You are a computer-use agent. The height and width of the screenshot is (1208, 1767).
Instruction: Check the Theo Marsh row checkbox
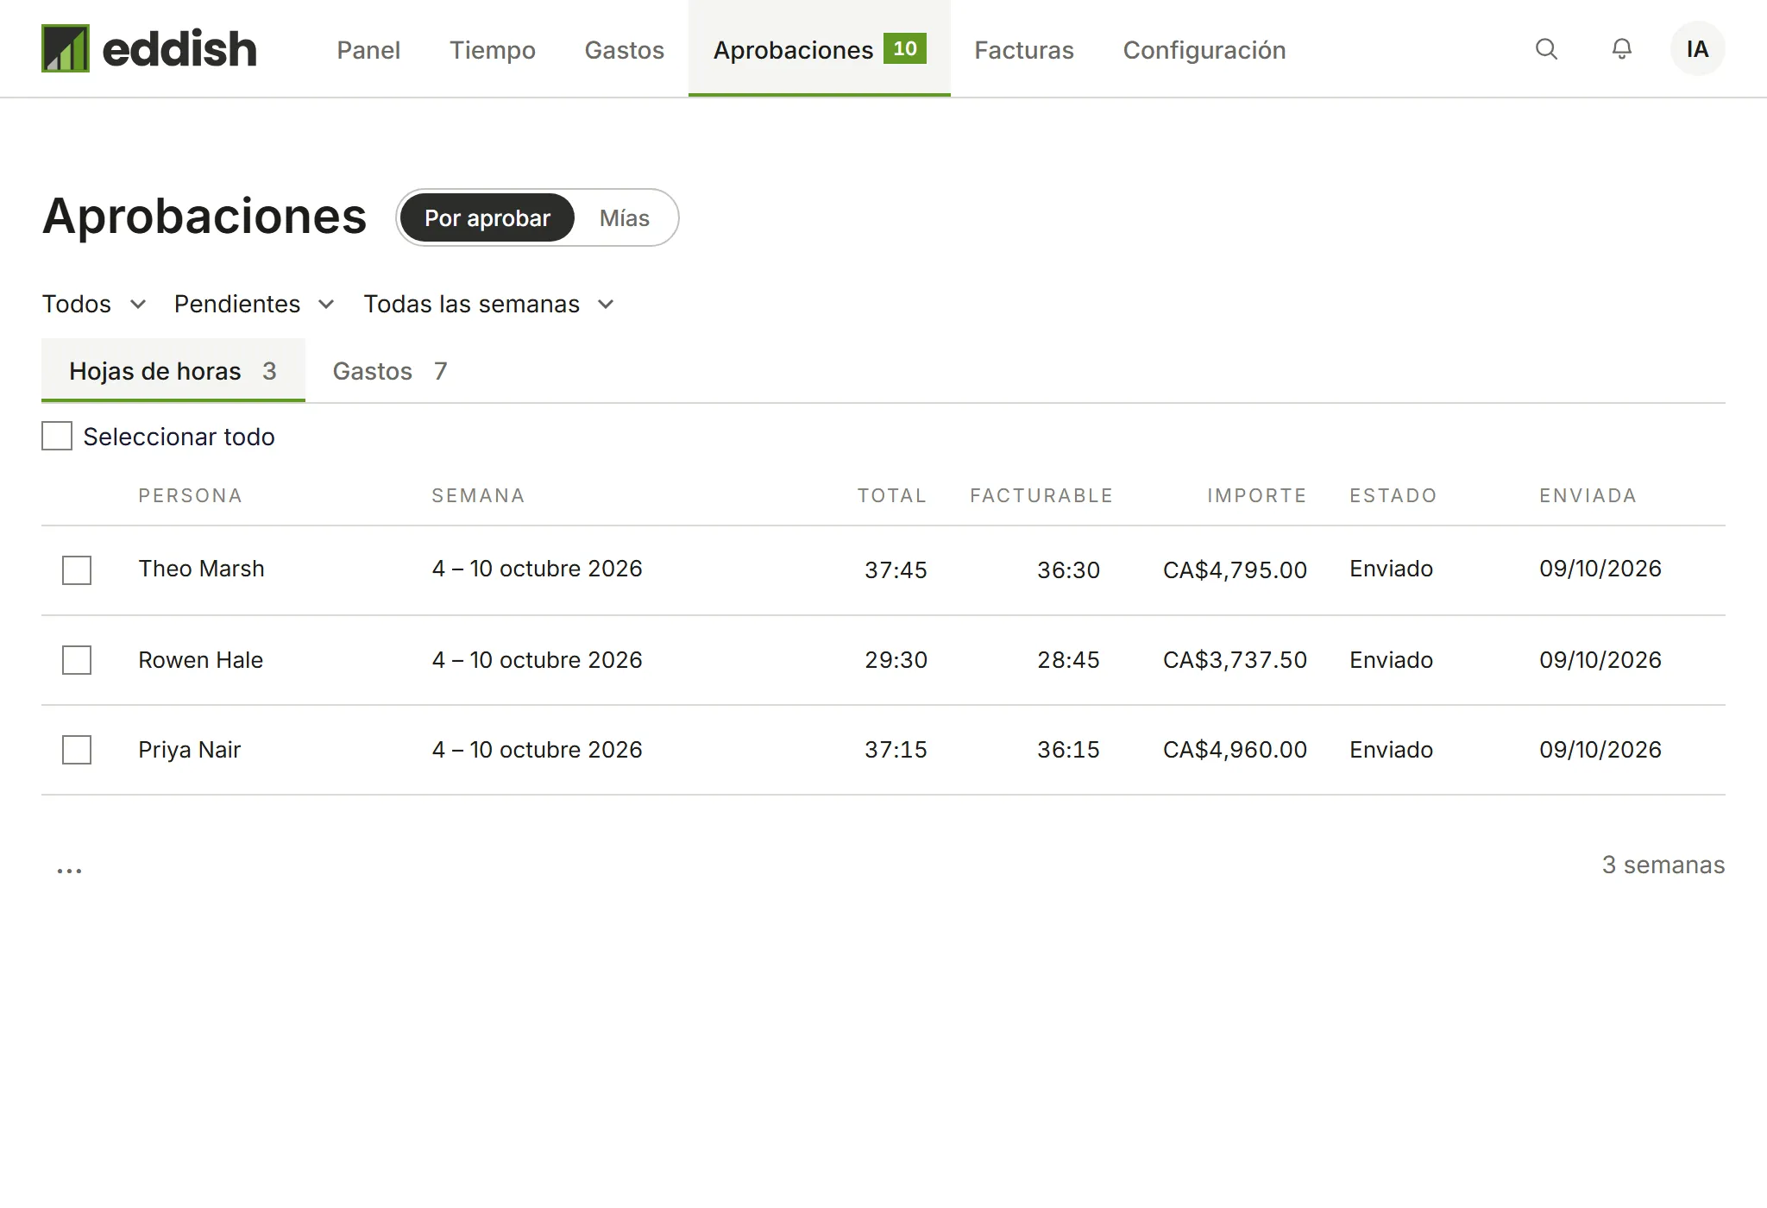(x=77, y=570)
